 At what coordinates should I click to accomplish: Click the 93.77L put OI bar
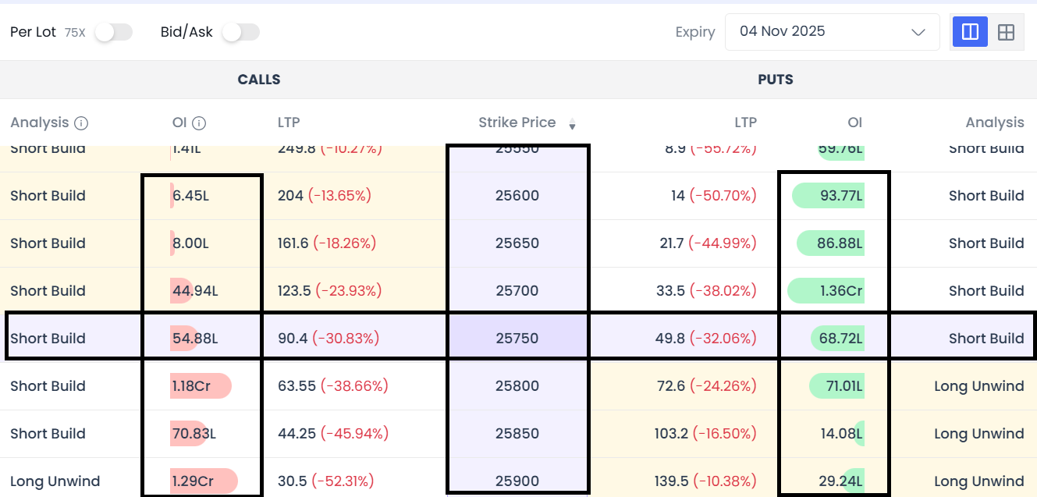pos(829,196)
